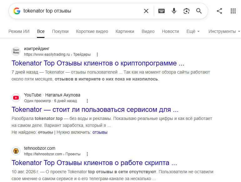Clear the search query with X icon
The image size is (241, 182).
click(146, 11)
